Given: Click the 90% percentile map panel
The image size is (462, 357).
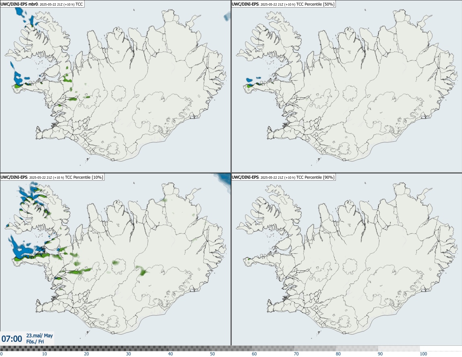Looking at the screenshot, I should (x=346, y=259).
